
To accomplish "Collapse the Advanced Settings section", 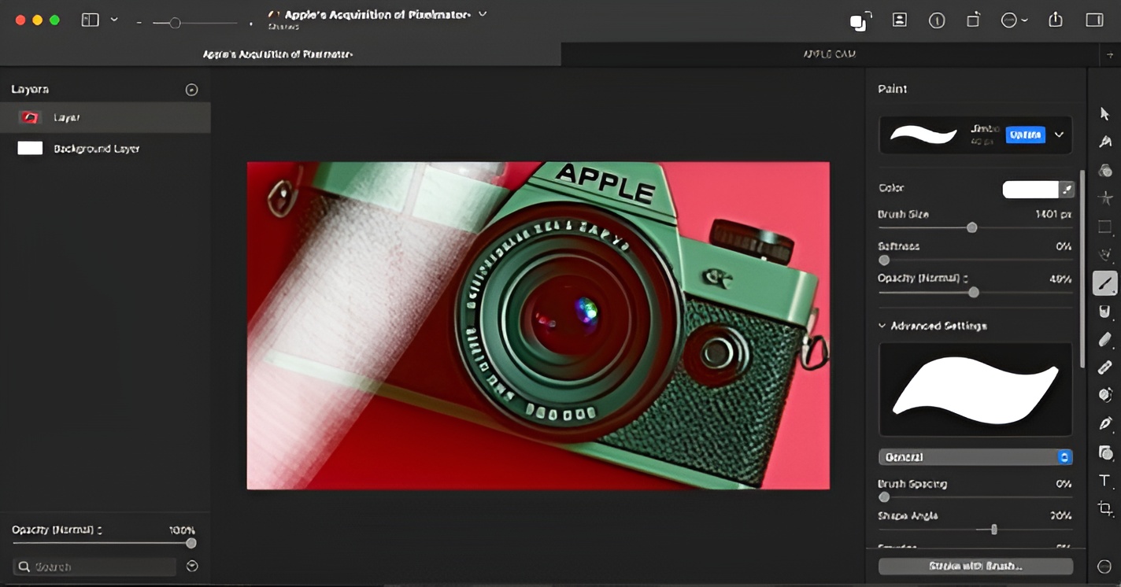I will coord(882,326).
